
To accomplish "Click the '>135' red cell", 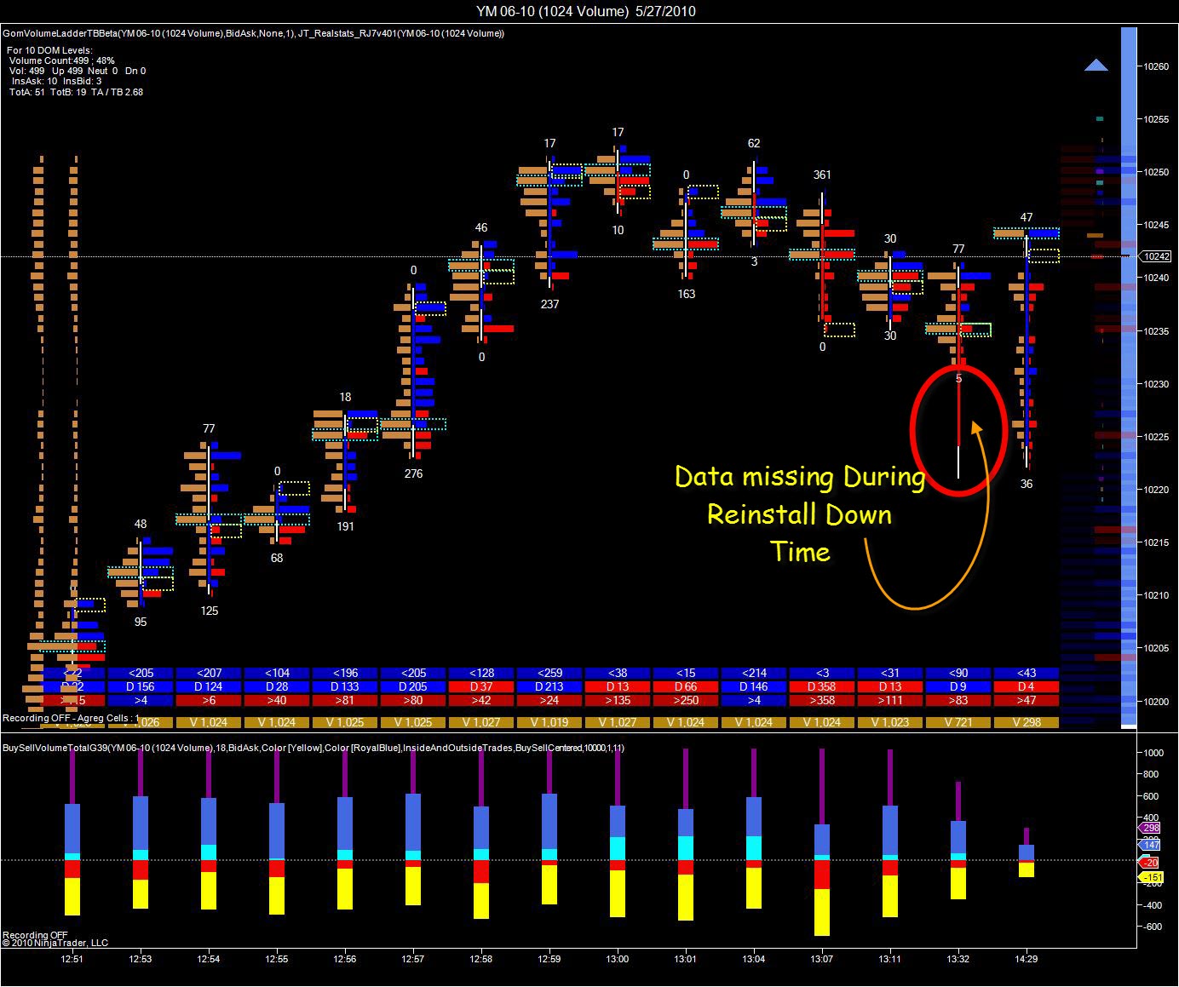I will click(618, 700).
